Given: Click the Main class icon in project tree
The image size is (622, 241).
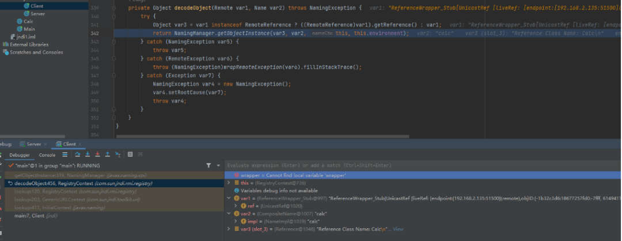Looking at the screenshot, I should (20, 29).
